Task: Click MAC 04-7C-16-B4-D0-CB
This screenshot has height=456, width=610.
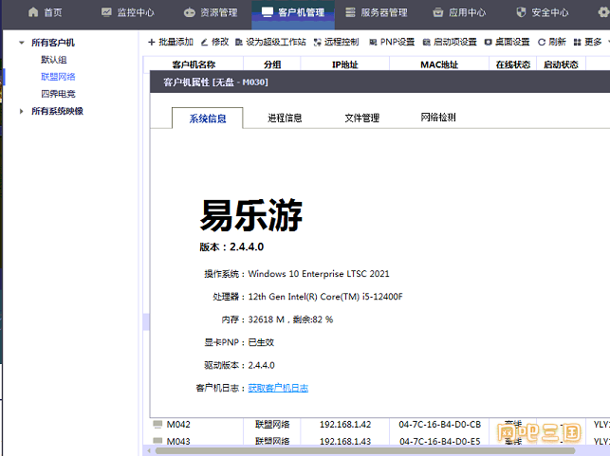Action: 439,424
